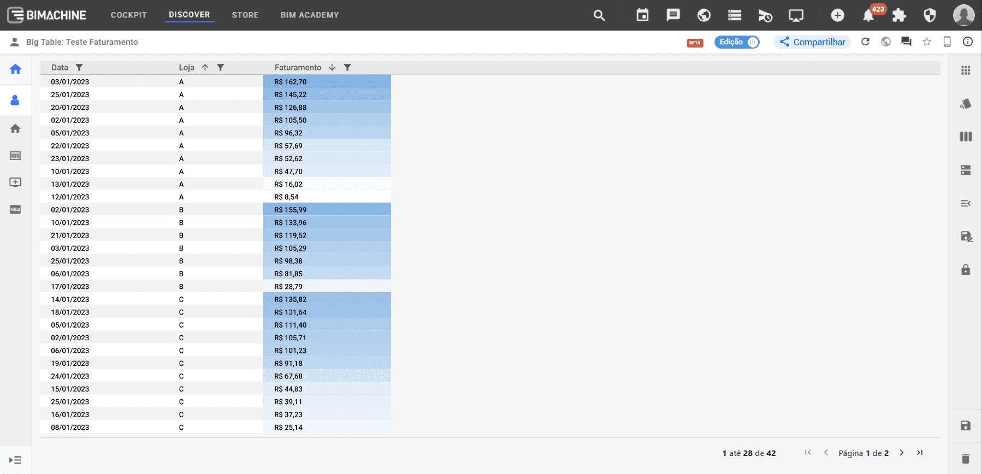Viewport: 982px width, 474px height.
Task: Open the info icon in header
Action: (968, 42)
